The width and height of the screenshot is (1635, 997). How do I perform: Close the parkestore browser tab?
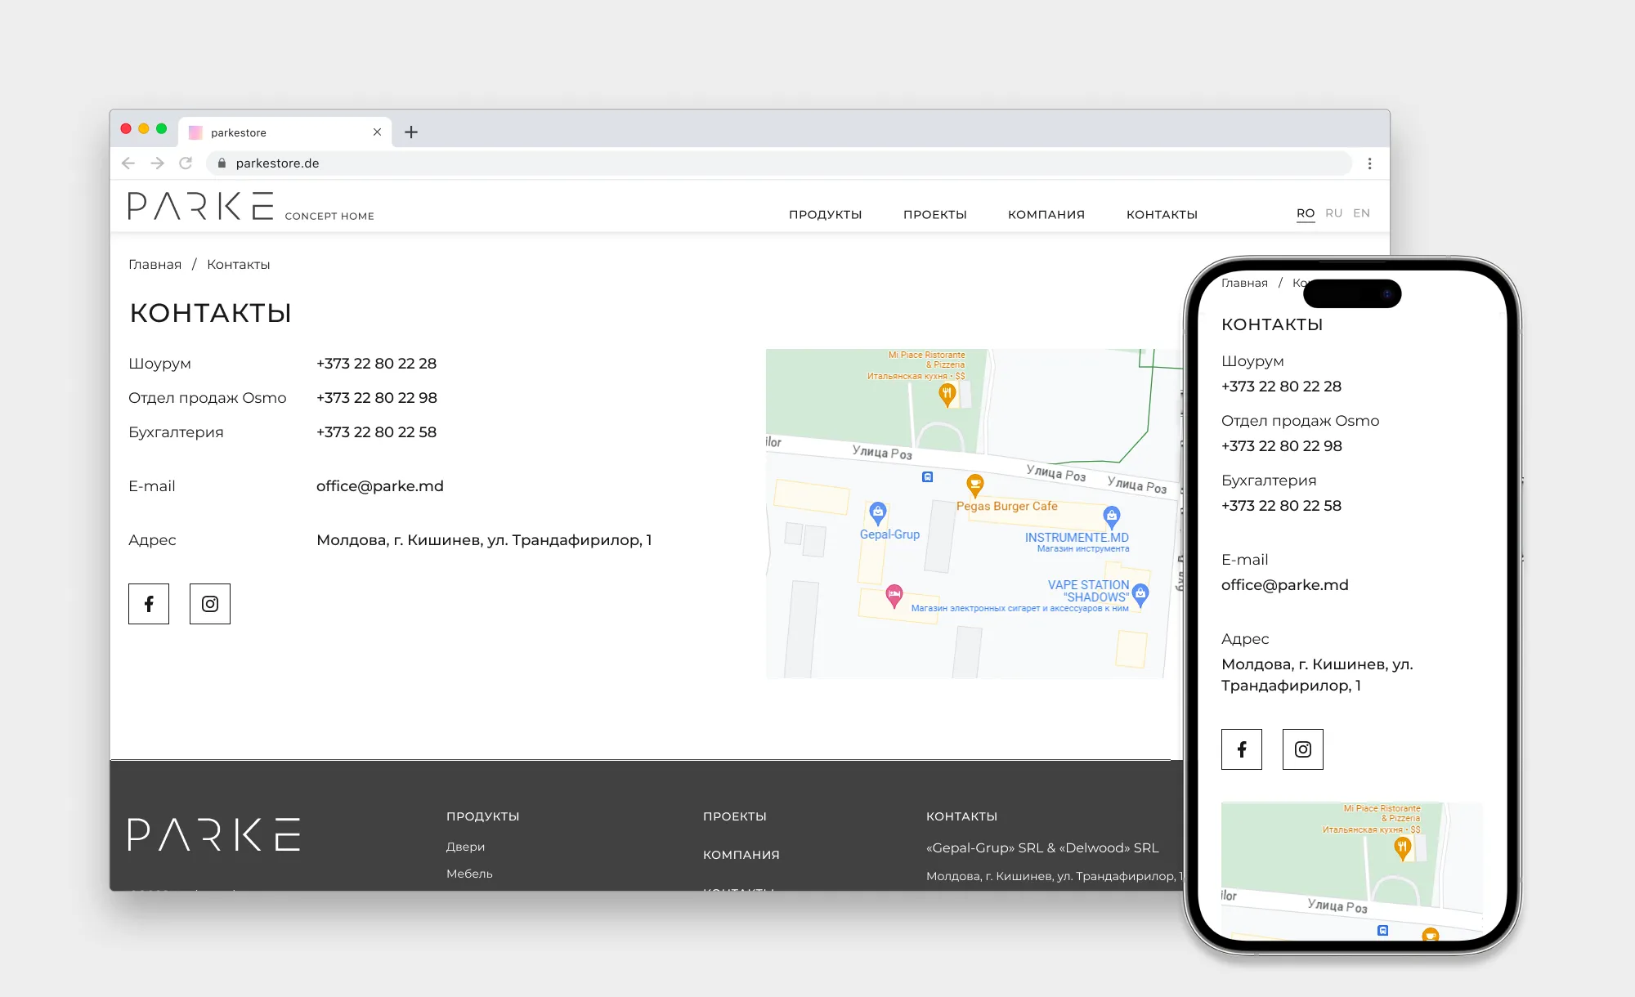377,132
